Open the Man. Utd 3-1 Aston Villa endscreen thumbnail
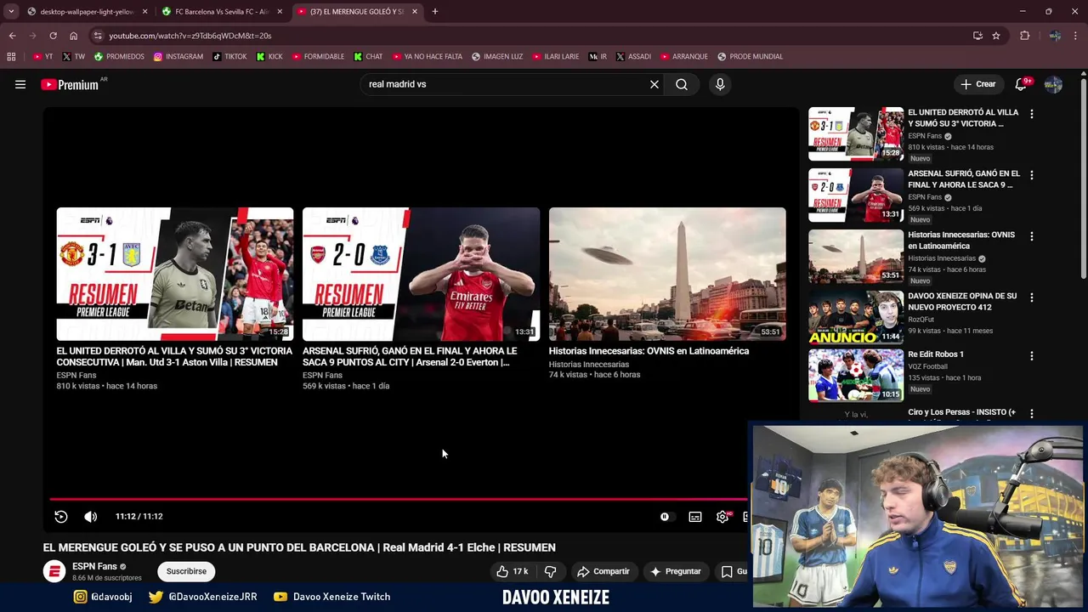Image resolution: width=1088 pixels, height=612 pixels. click(x=175, y=274)
